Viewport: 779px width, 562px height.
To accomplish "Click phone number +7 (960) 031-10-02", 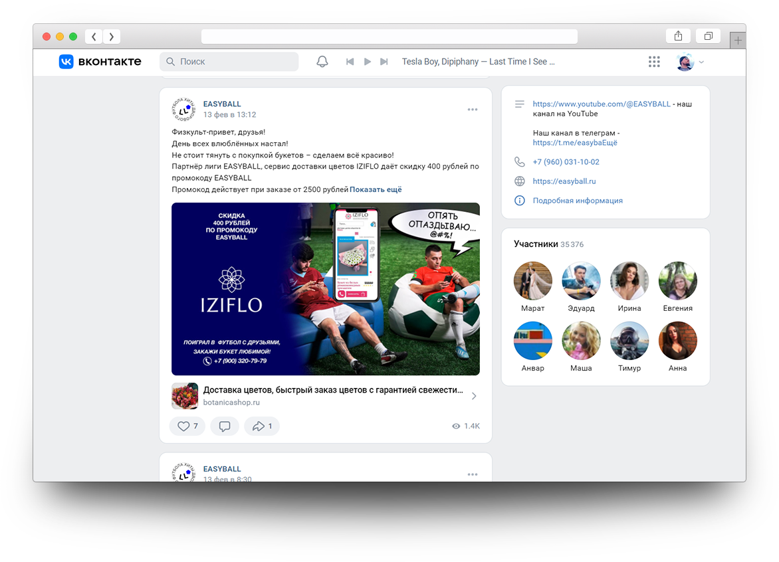I will [566, 162].
